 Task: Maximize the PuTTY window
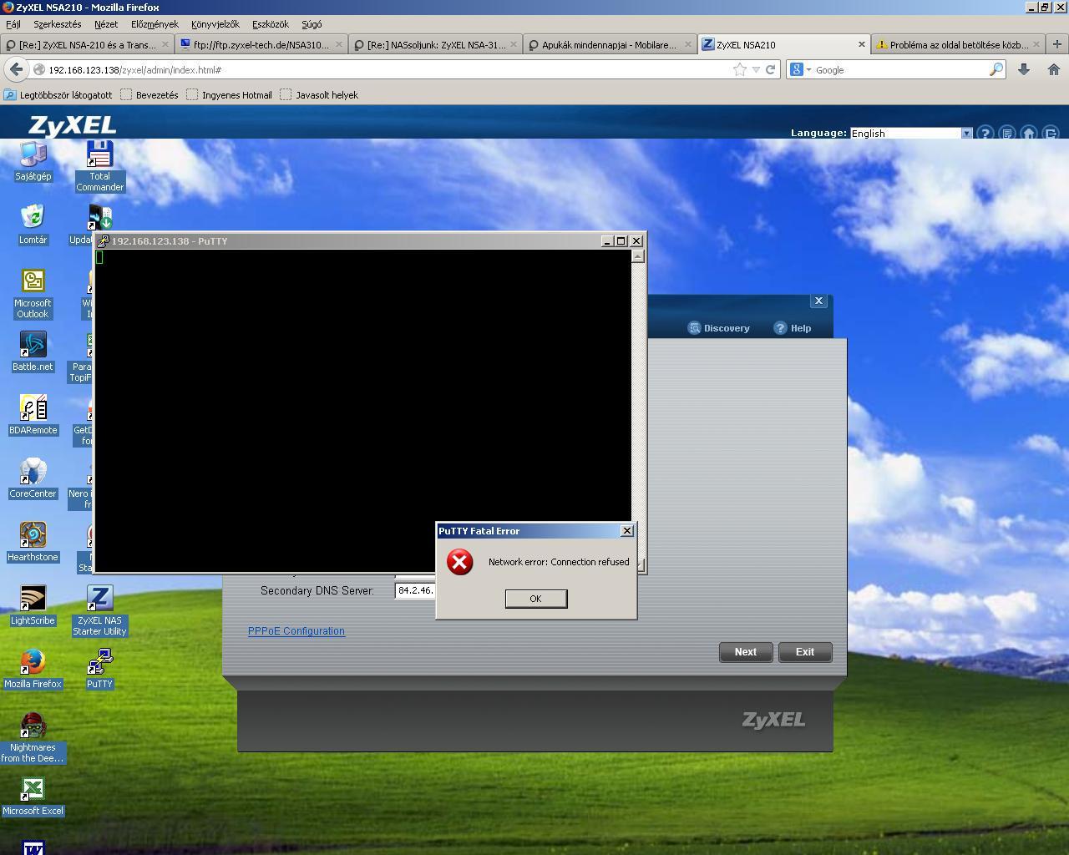point(621,240)
